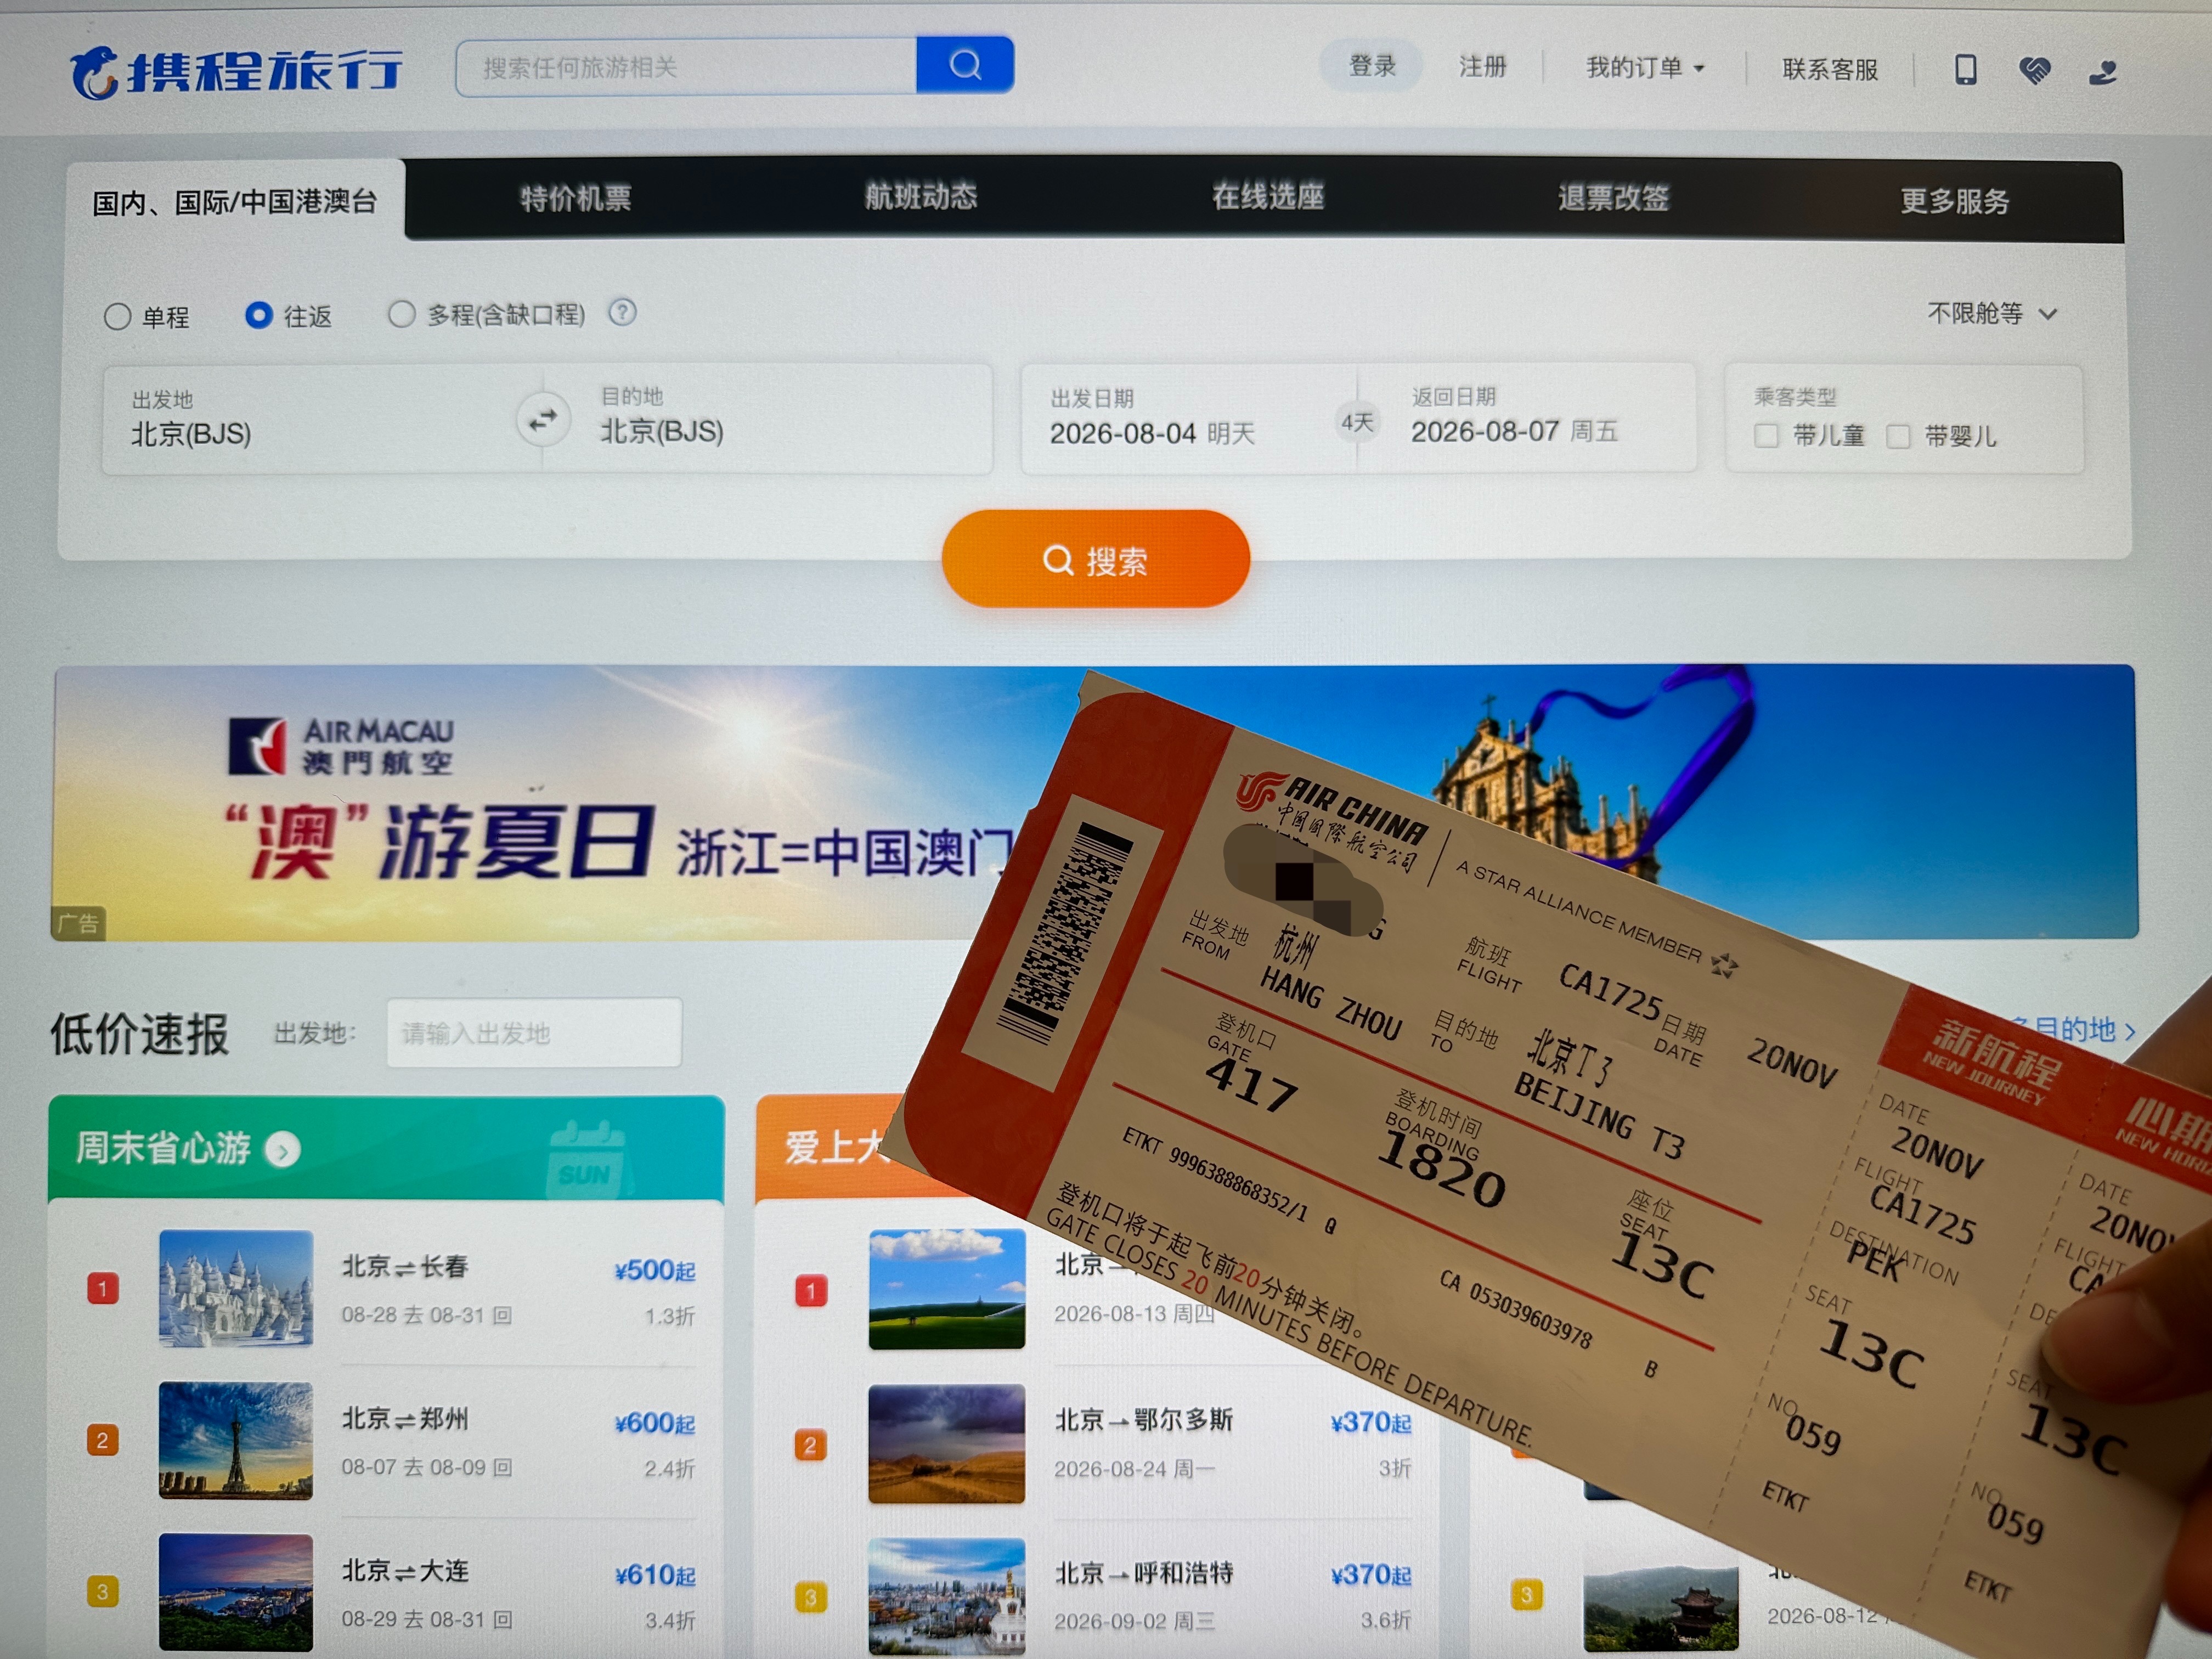2212x1659 pixels.
Task: Select the 多程(含缺口程) radio button
Action: [401, 314]
